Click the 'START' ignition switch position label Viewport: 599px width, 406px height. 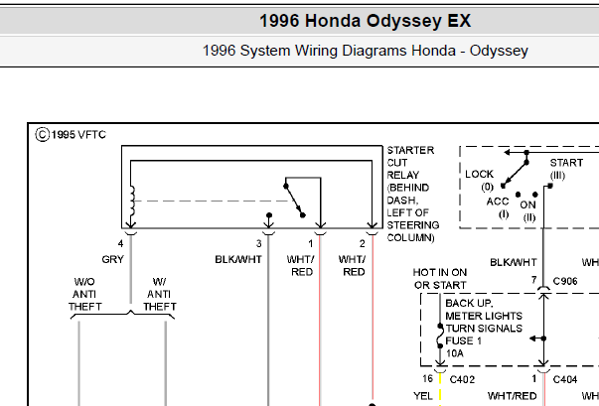pos(566,163)
